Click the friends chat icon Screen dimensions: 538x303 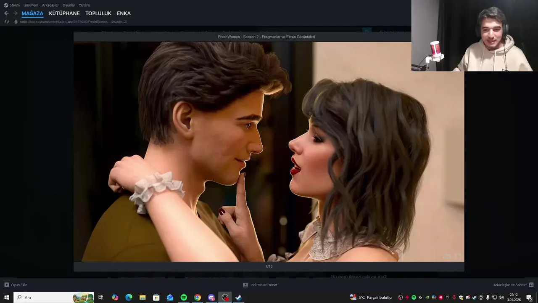click(531, 285)
